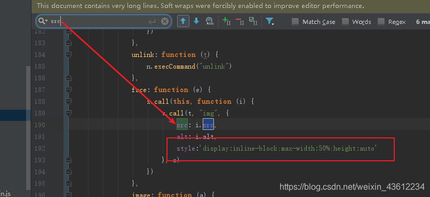Click "function" keyword on the face line

171,90
